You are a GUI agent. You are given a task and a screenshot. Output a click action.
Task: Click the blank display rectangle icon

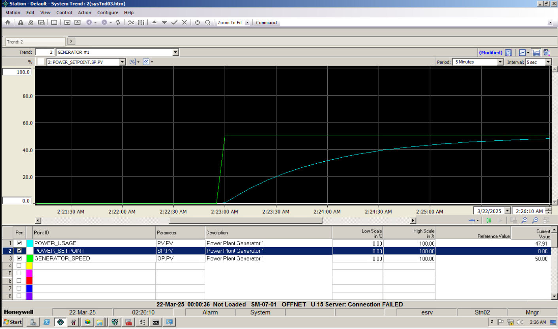point(54,23)
